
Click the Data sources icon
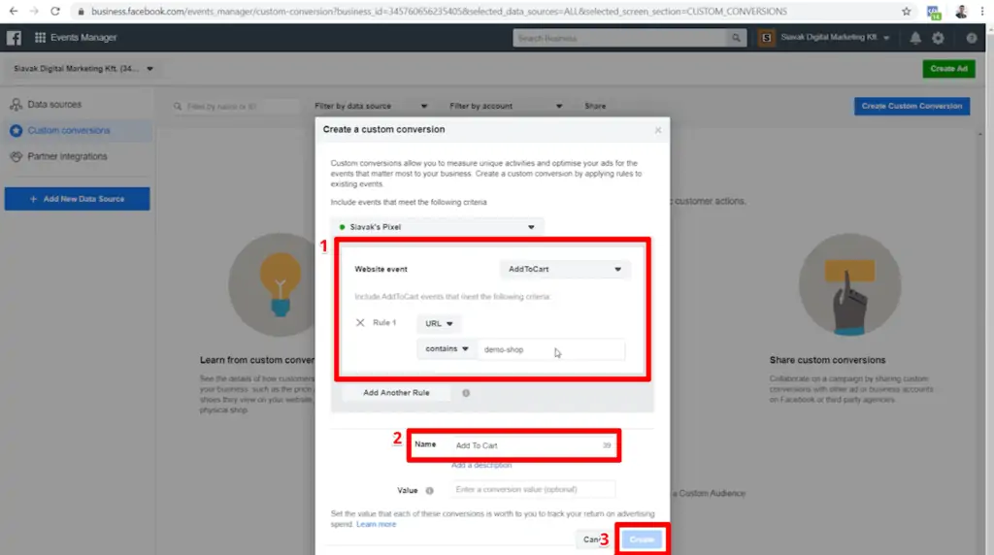(16, 105)
